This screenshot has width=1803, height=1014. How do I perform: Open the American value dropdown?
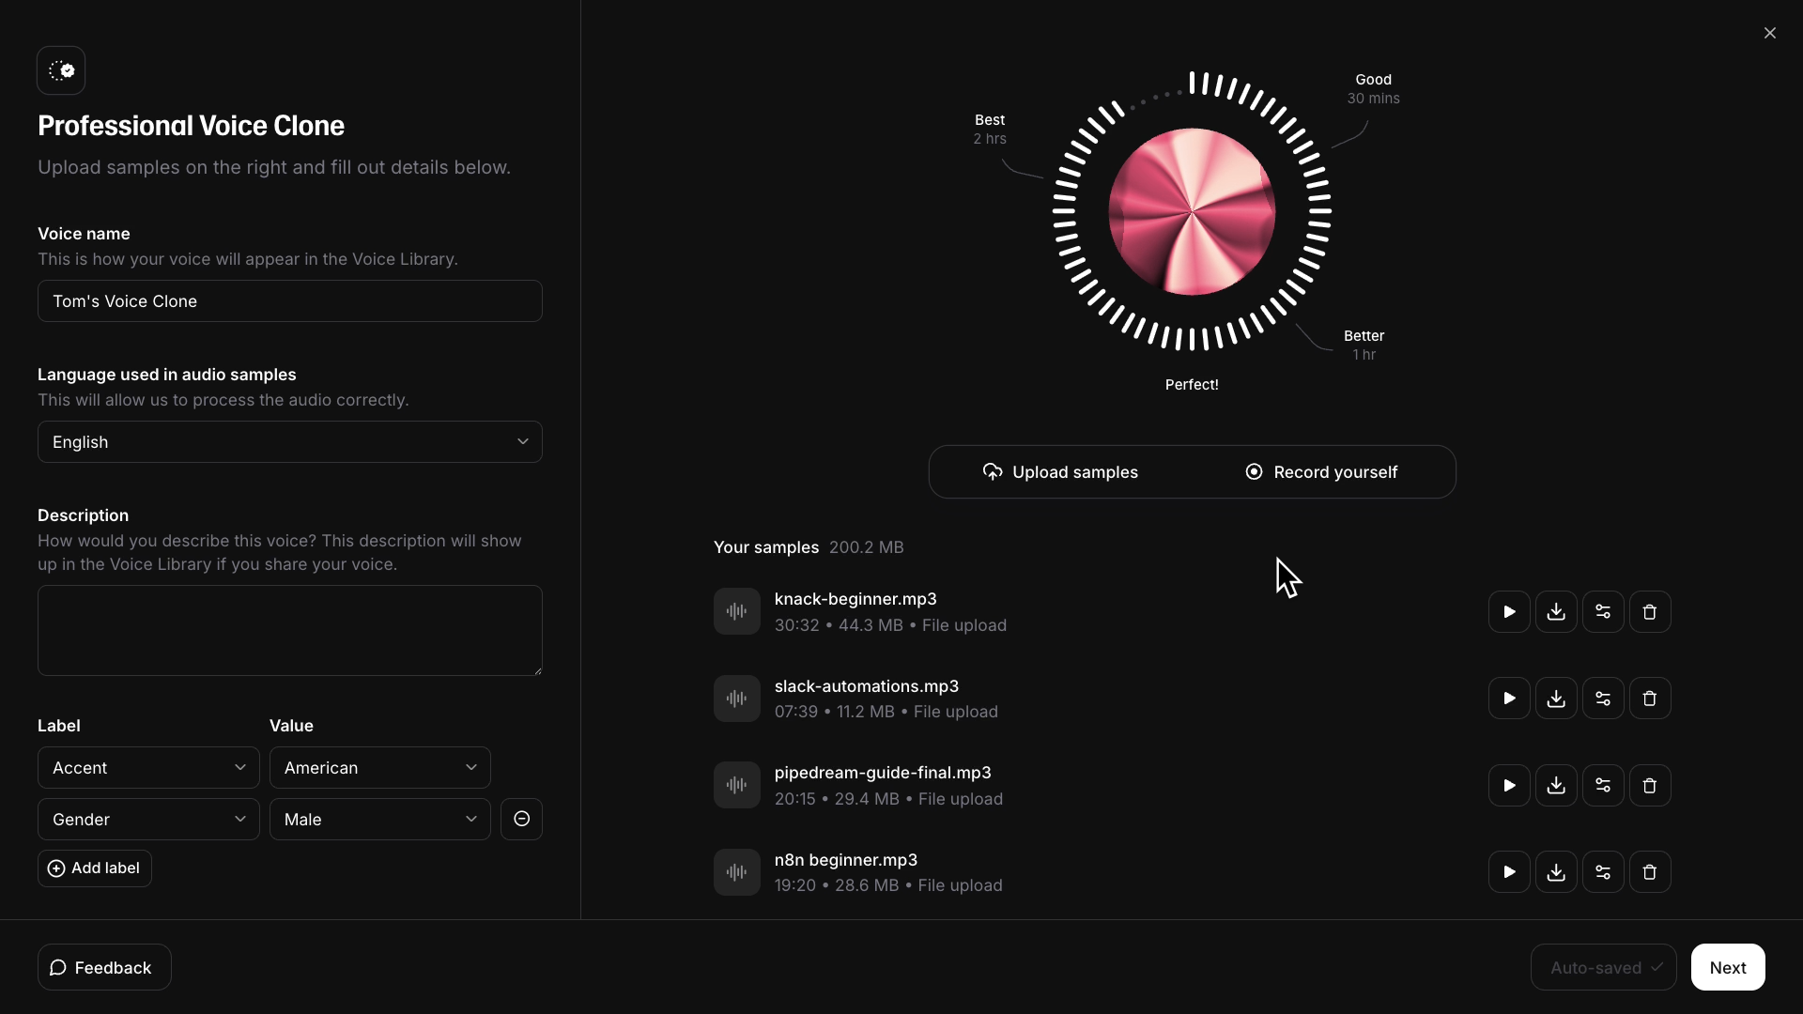[379, 768]
